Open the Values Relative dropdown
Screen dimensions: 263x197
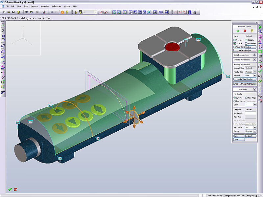coord(255,131)
